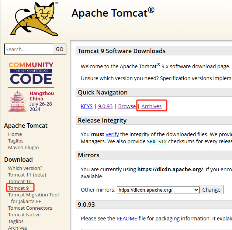
Task: Click the https://dlcdn.apache.org/ bold mirror text
Action: pos(170,169)
